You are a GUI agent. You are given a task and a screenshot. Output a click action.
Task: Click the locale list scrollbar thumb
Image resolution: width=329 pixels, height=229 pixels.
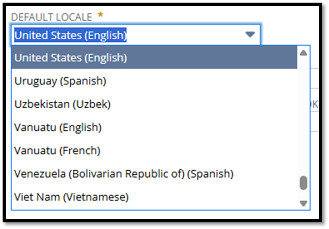click(303, 183)
